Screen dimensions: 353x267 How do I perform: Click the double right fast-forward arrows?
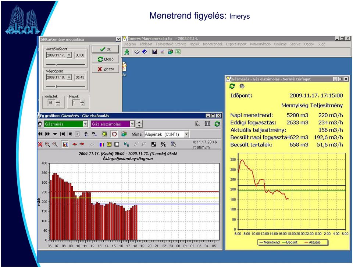tap(47, 134)
